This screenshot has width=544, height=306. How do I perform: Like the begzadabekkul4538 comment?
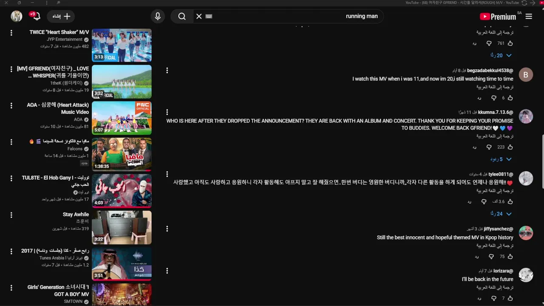tap(510, 98)
